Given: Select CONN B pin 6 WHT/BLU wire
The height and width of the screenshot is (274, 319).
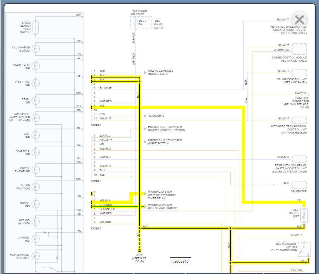Looking at the screenshot, I should click(x=105, y=157).
